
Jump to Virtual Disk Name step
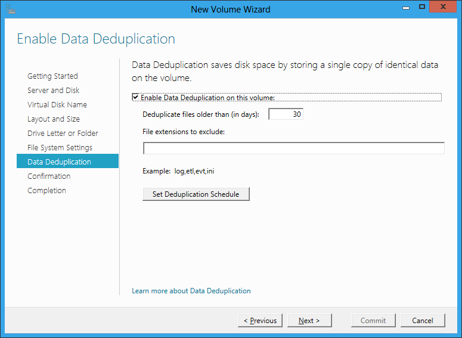(x=57, y=104)
